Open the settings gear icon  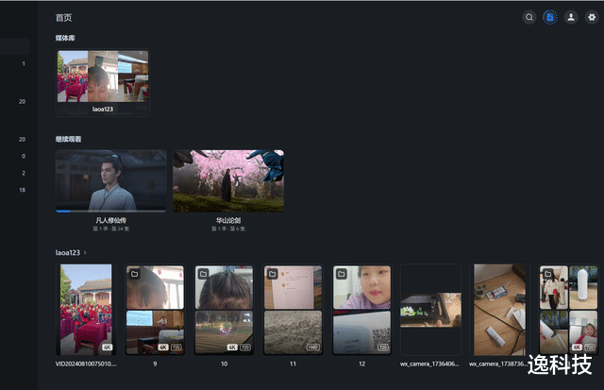tap(592, 17)
